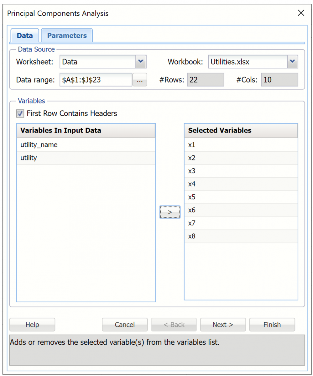Screen dimensions: 313x376
Task: Switch to the Parameters tab
Action: [x=67, y=35]
